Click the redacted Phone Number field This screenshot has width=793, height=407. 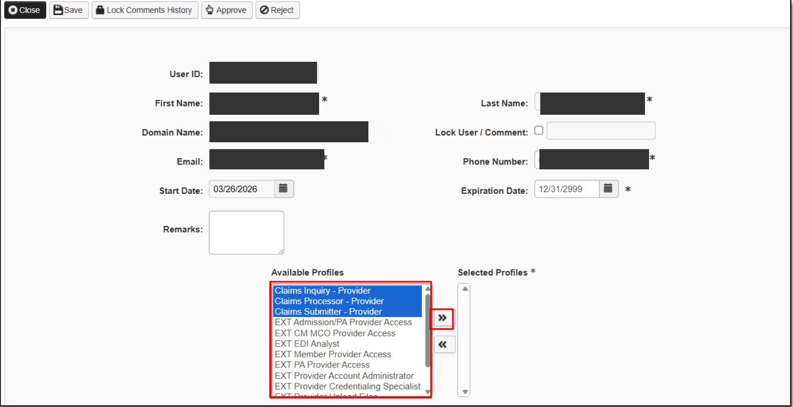[x=594, y=159]
